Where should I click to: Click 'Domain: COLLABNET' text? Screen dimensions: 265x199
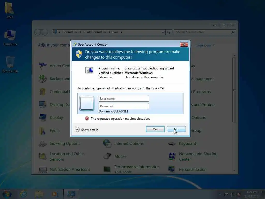click(x=114, y=111)
